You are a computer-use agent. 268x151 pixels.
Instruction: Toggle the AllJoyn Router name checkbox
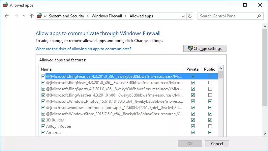(x=43, y=126)
